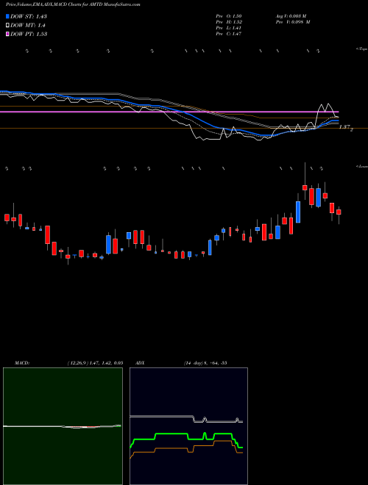Click the chart title mentioning MunafaSutra.com
This screenshot has height=485, width=368.
pos(73,5)
